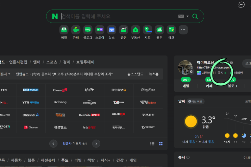The width and height of the screenshot is (251, 167).
Task: Open 에너지경제 publisher tile
Action: 119,115
